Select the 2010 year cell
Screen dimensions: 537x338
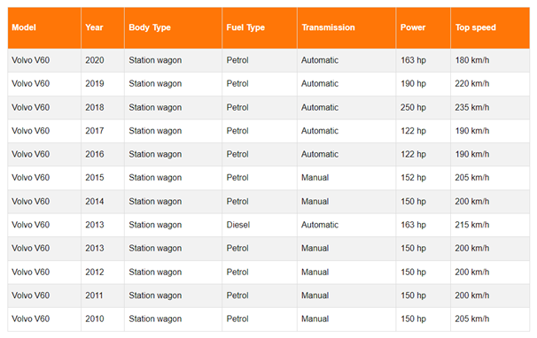click(x=103, y=319)
